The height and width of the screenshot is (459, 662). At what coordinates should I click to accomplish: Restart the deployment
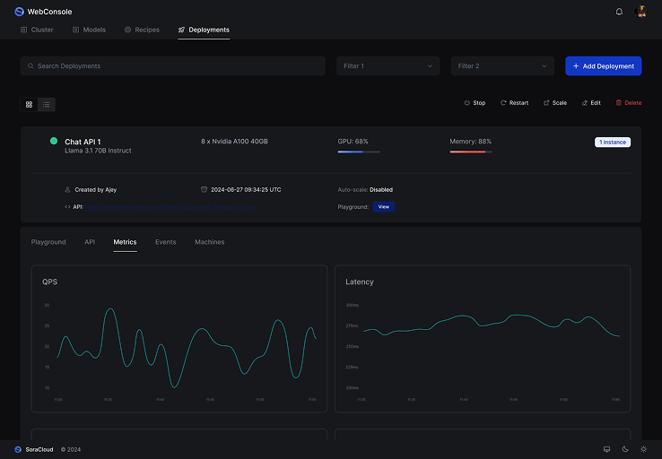[x=514, y=103]
